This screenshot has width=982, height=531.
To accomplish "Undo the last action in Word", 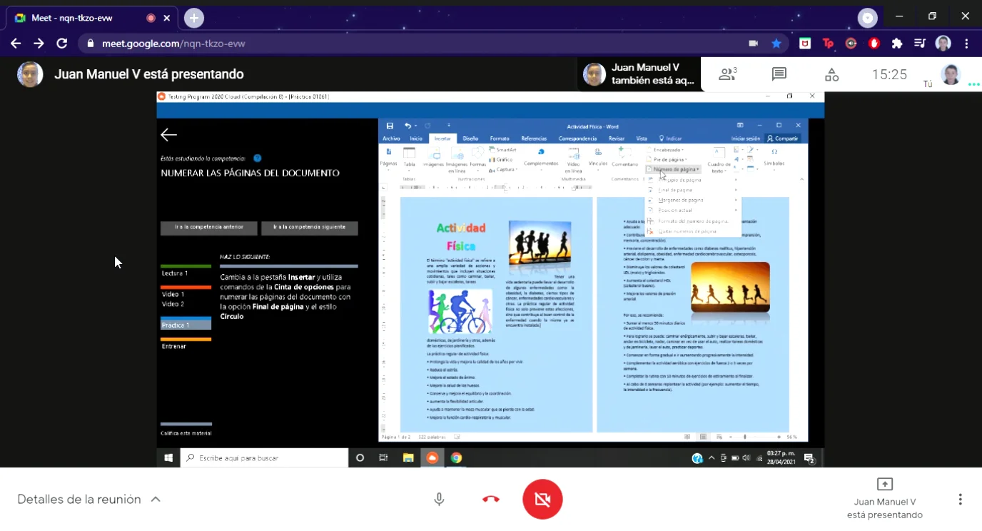I will point(408,126).
